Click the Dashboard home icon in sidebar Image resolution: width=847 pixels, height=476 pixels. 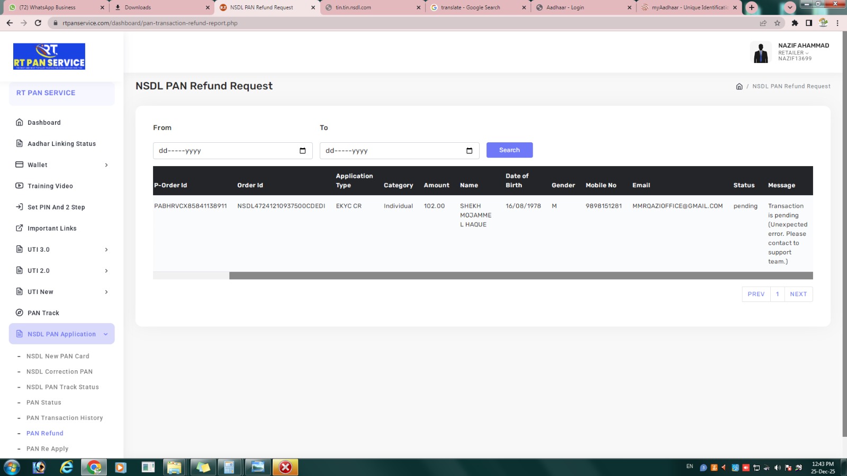click(20, 122)
